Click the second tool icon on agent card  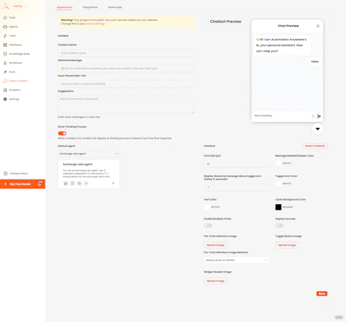click(72, 183)
